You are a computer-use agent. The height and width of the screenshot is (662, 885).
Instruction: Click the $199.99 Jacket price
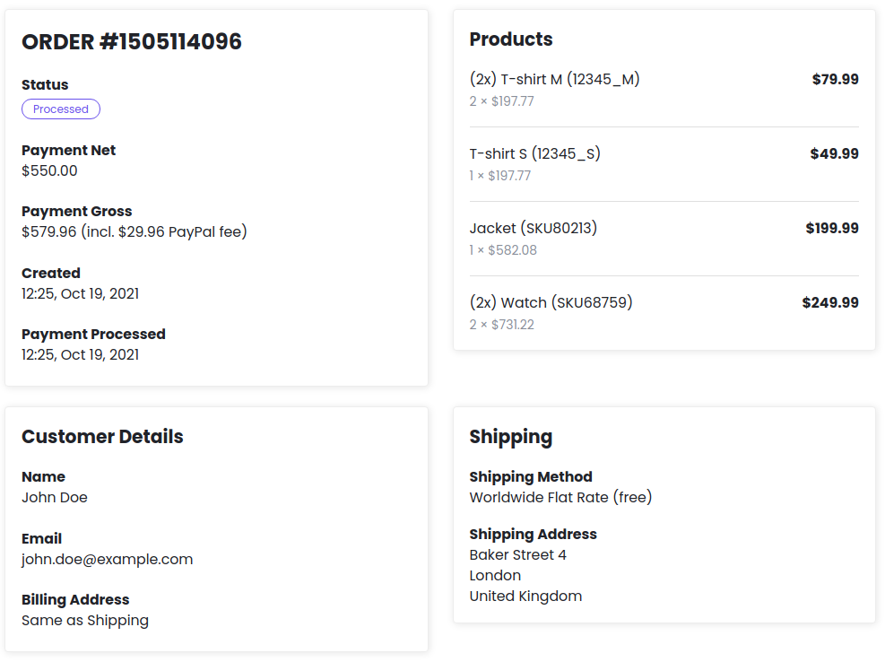pyautogui.click(x=832, y=228)
